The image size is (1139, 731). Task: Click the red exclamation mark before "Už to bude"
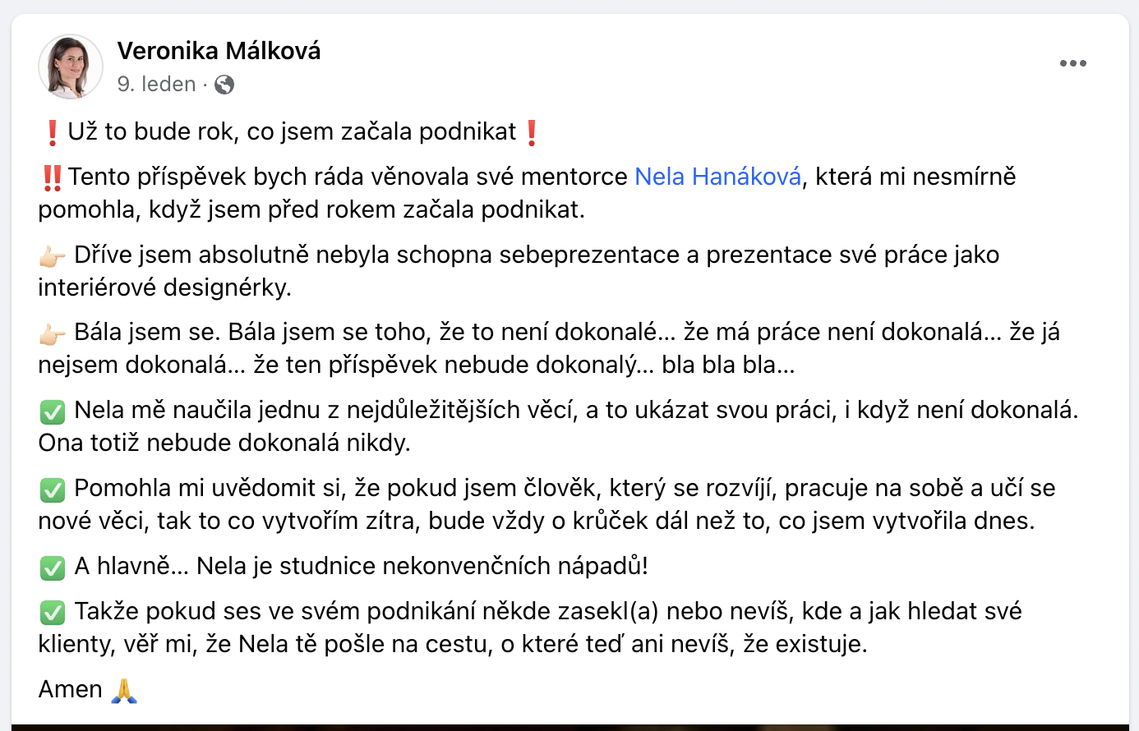52,132
